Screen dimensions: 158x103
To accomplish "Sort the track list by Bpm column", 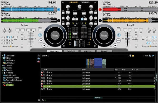I will tap(118, 70).
